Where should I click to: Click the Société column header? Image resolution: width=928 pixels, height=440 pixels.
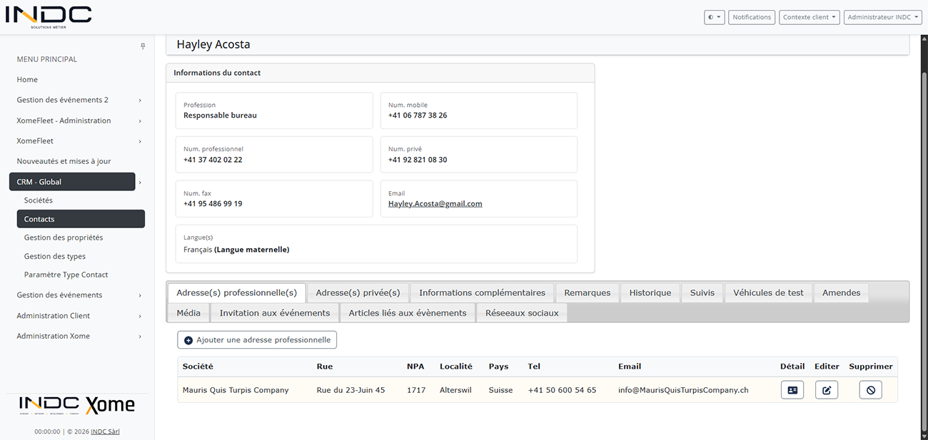198,367
